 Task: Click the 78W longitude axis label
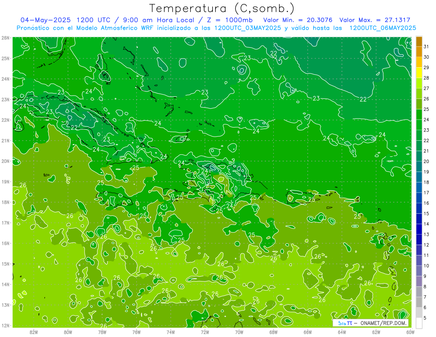coord(102,332)
